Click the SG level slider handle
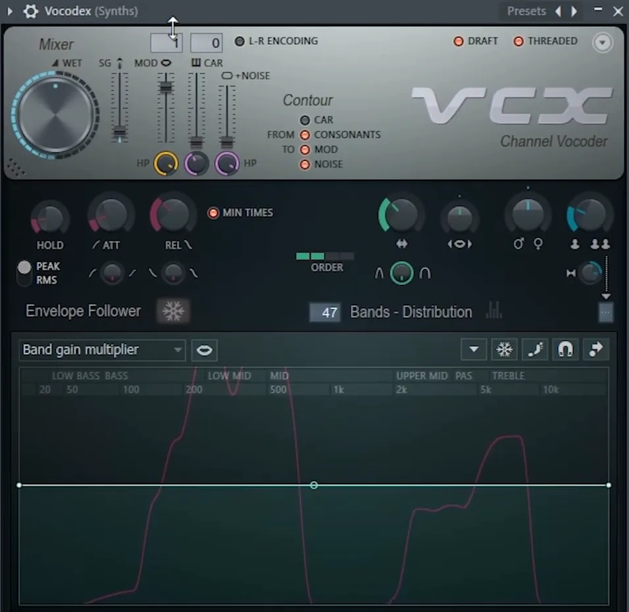 (120, 132)
